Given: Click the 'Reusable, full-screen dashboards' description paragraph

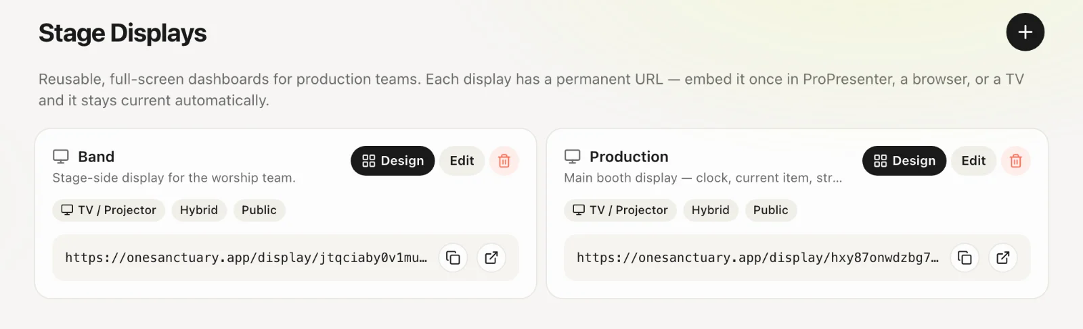Looking at the screenshot, I should pyautogui.click(x=531, y=89).
